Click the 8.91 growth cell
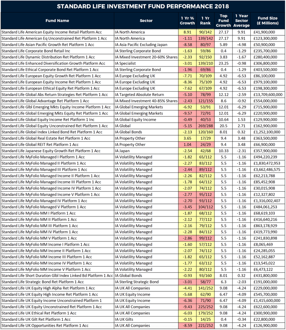286x330 pixels. coord(187,32)
